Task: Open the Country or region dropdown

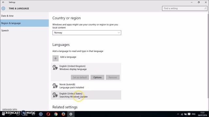Action: tap(87, 32)
